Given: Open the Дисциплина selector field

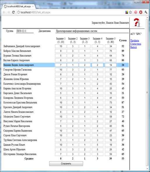Looking at the screenshot, I should (x=92, y=31).
